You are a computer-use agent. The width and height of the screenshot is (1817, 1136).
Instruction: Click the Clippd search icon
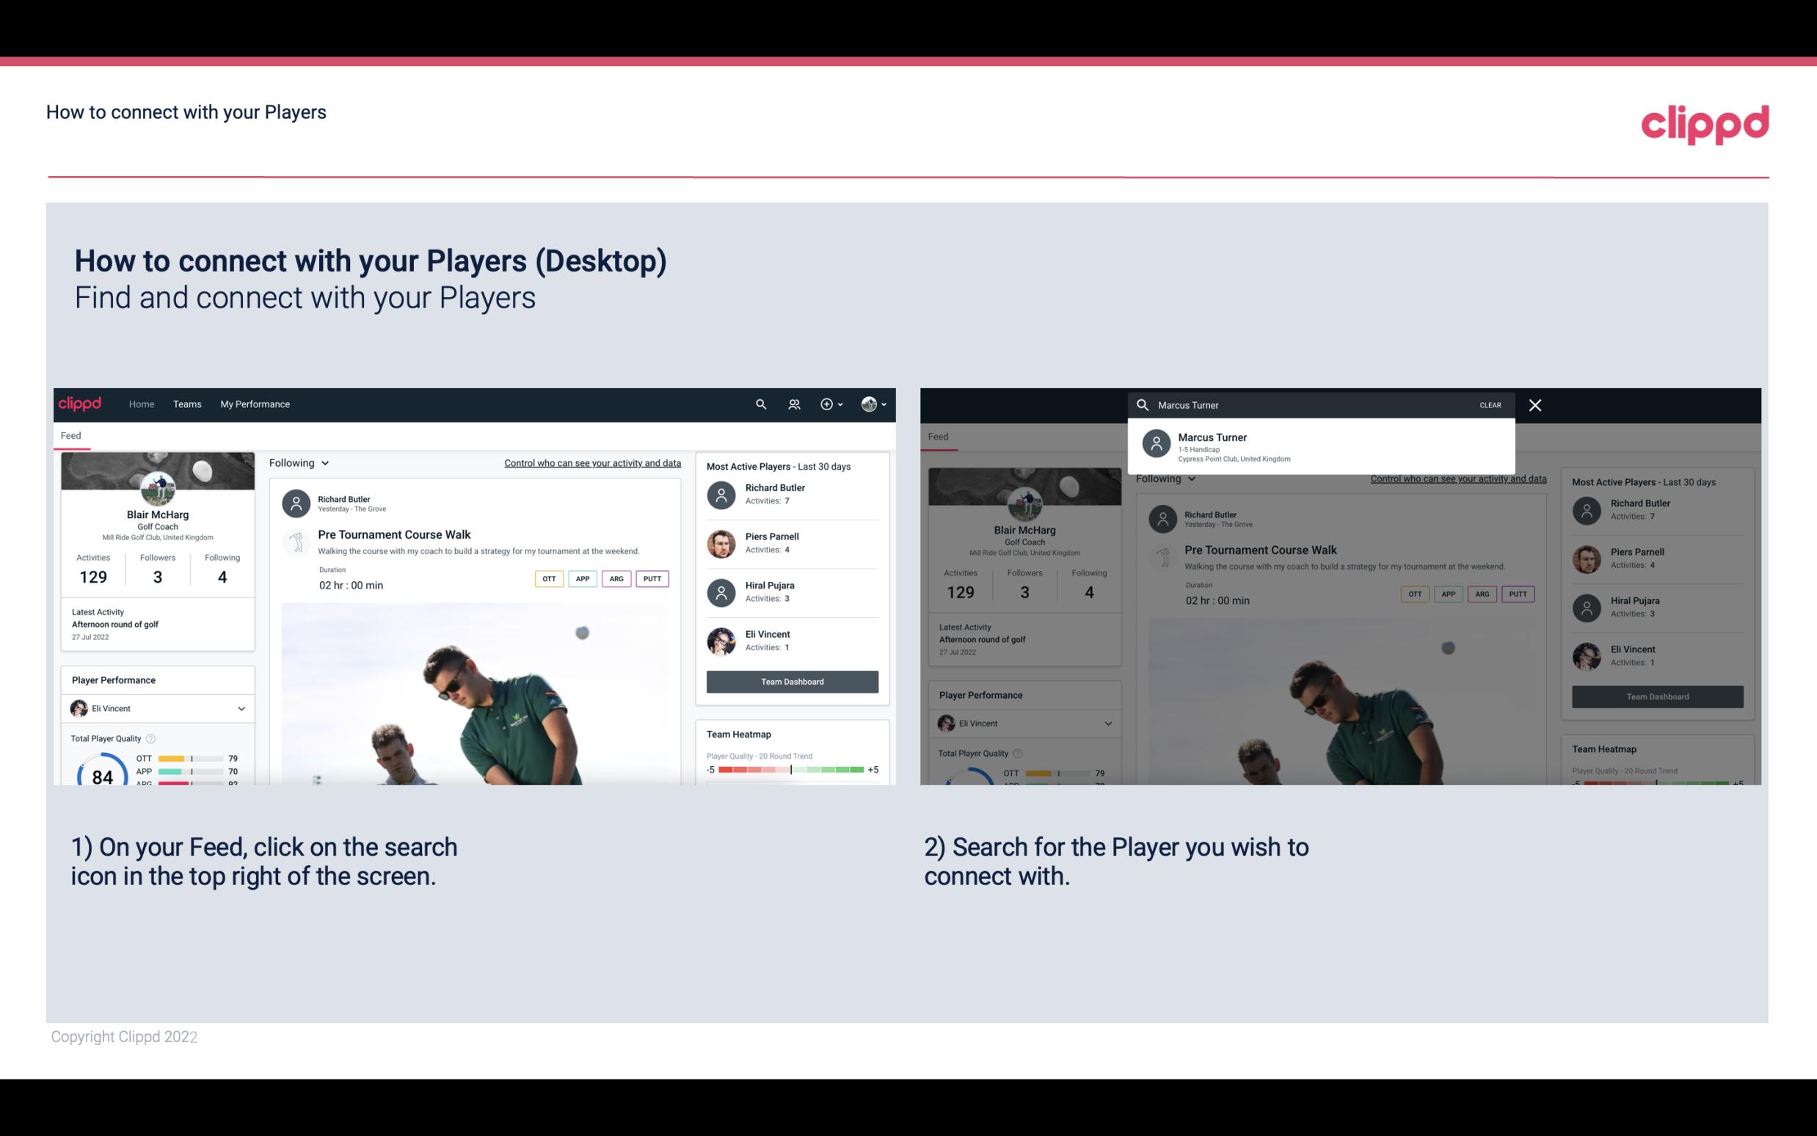click(759, 403)
